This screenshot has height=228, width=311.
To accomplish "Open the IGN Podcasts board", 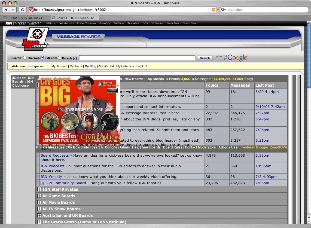I will tap(53, 166).
